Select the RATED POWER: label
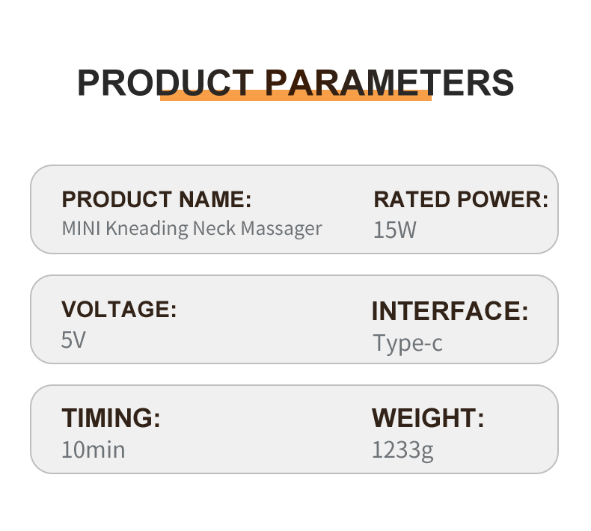Screen dimensions: 591x531 (461, 200)
